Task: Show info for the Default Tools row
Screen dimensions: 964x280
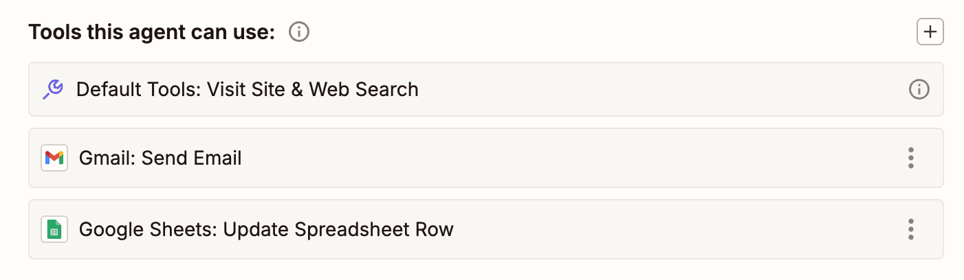Action: tap(919, 89)
